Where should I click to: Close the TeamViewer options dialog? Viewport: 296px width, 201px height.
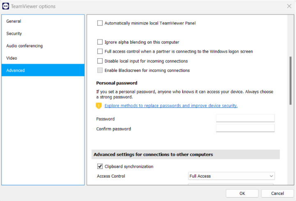pos(289,6)
